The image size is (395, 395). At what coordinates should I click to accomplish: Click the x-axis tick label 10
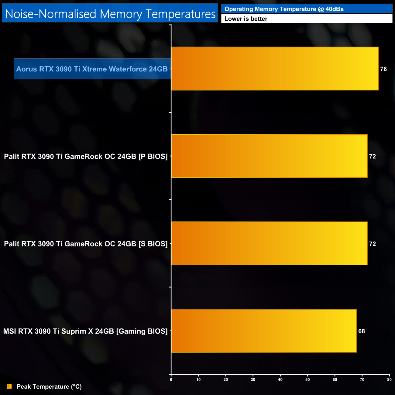pyautogui.click(x=198, y=380)
